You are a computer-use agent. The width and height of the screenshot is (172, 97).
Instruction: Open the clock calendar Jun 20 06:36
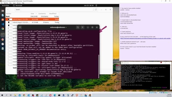(x=89, y=5)
